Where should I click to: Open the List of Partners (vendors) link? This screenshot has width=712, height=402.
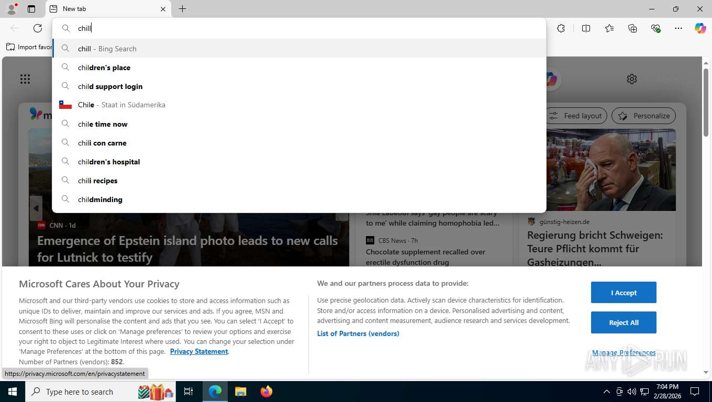point(358,333)
